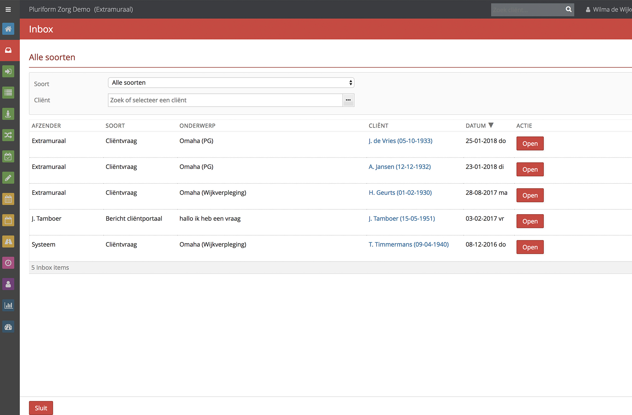
Task: Click the 'Pluriform Zorg Demo (Extramuraal)' title
Action: point(81,9)
